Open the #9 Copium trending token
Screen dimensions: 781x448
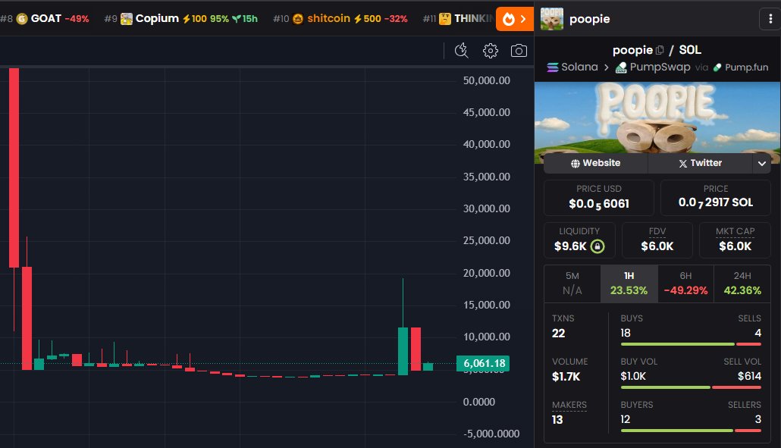[180, 19]
